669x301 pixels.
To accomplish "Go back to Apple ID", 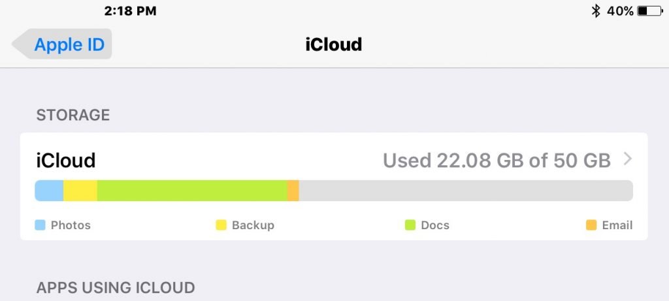I will click(62, 44).
